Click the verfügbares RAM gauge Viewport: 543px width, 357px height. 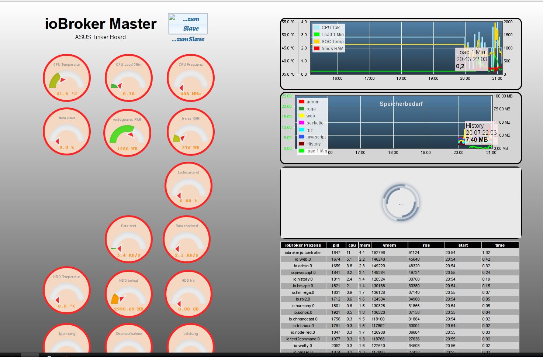click(x=127, y=133)
